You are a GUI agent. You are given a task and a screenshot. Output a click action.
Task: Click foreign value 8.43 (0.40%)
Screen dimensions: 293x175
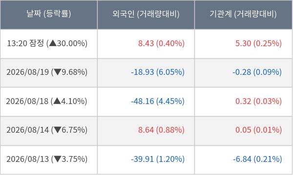[161, 43]
